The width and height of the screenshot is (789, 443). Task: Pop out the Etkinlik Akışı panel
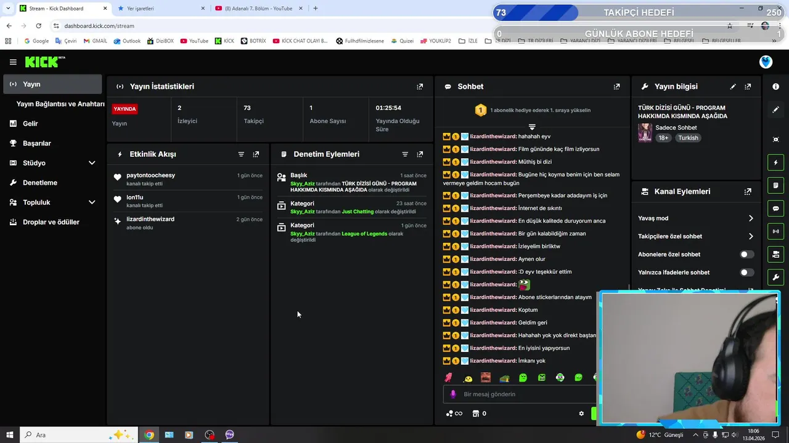coord(256,154)
